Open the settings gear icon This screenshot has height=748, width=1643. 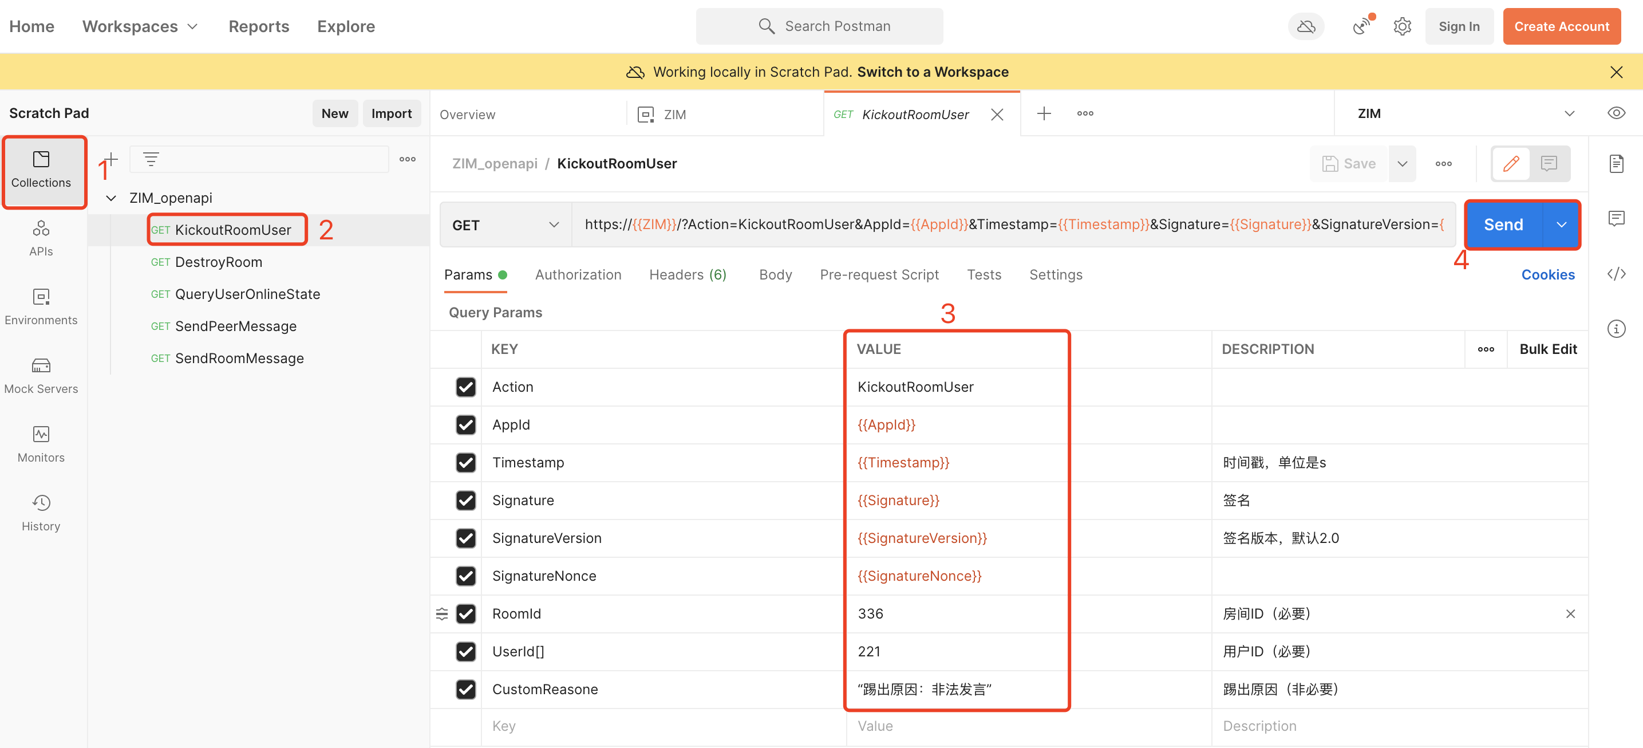1402,26
